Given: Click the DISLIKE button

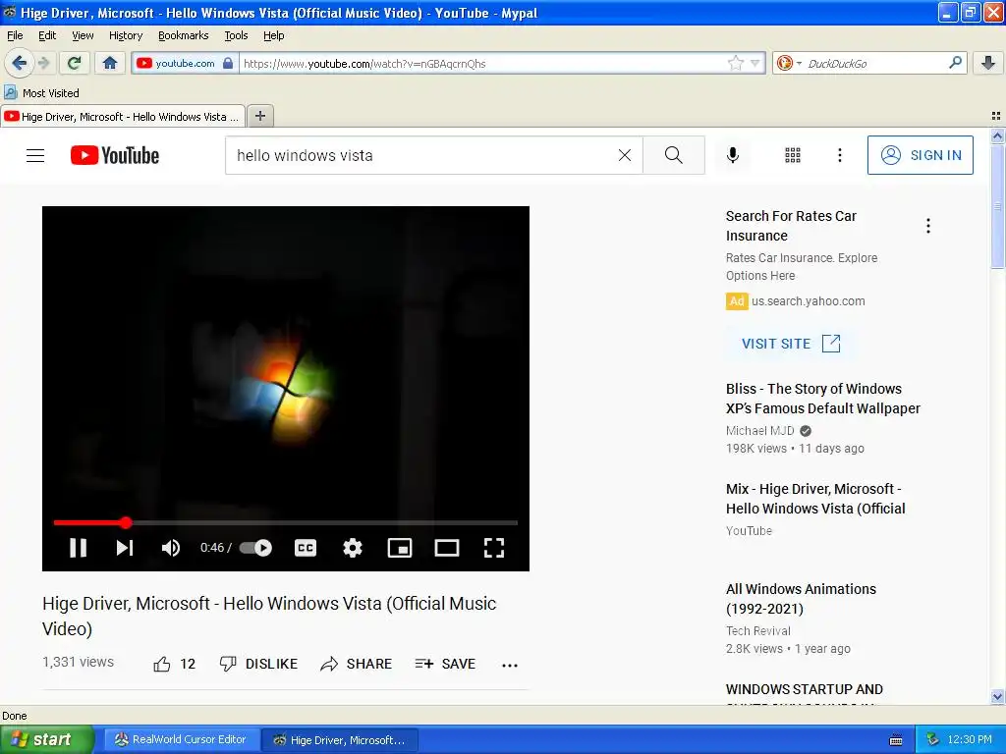Looking at the screenshot, I should [x=258, y=665].
